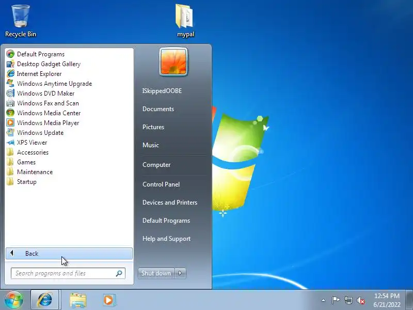Click the network tray icon
The image size is (413, 310).
pyautogui.click(x=348, y=300)
